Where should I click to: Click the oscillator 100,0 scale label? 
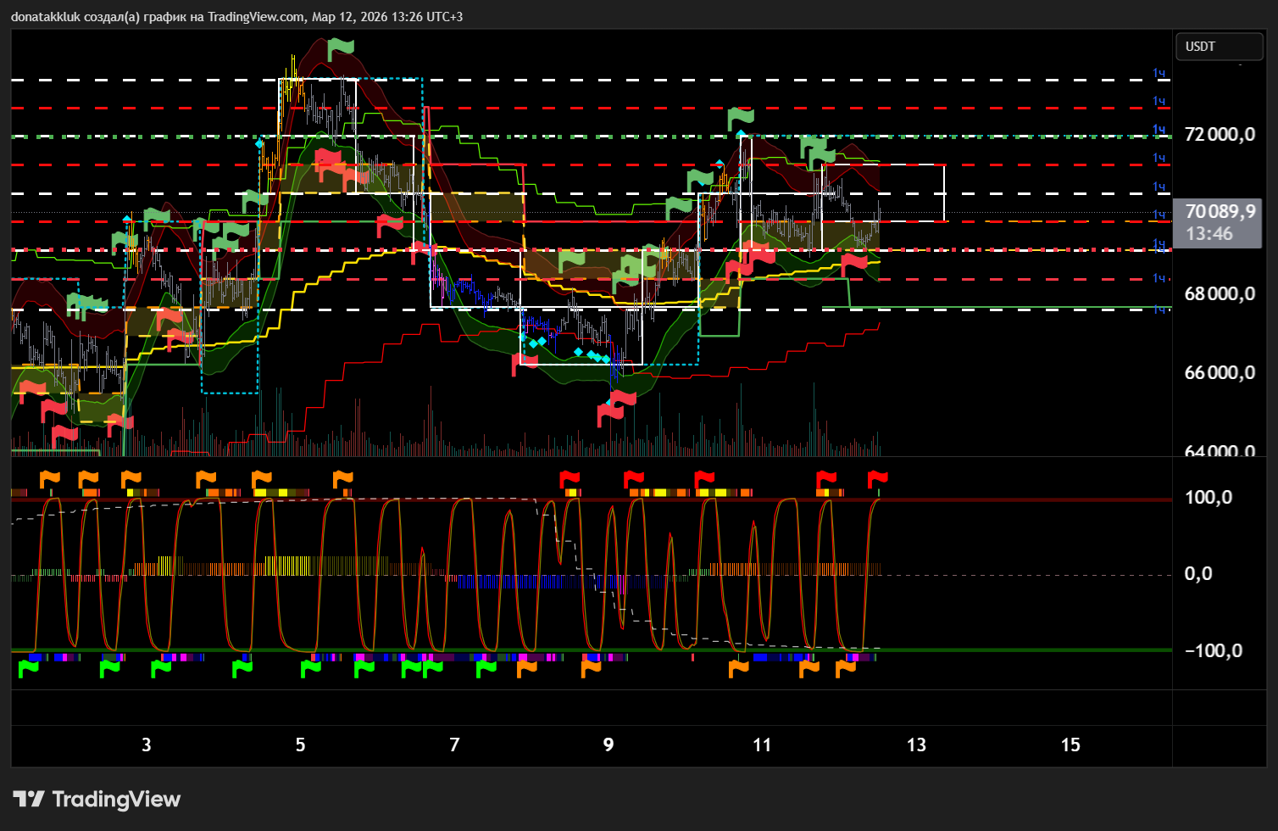click(1208, 498)
